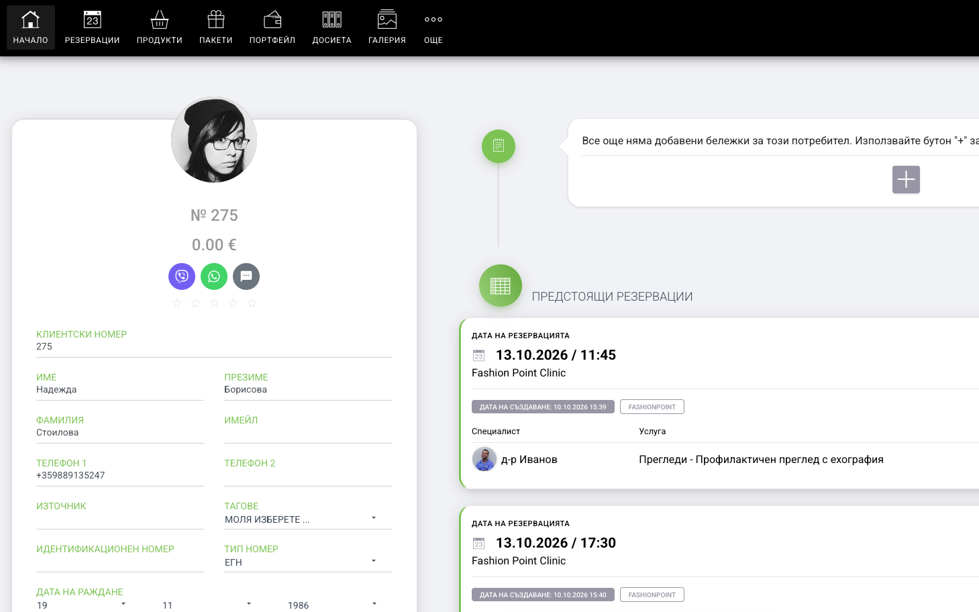Open birth day dropdown showing 19

82,605
